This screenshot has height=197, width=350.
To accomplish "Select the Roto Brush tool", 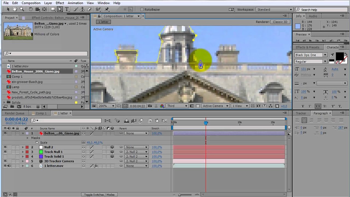I will 98,9.
